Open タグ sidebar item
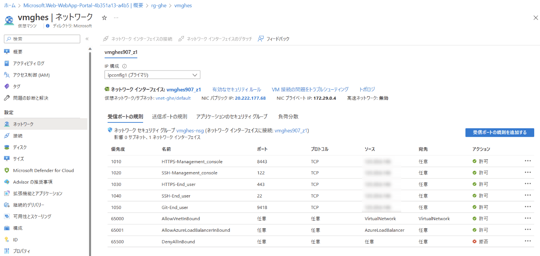 [17, 86]
